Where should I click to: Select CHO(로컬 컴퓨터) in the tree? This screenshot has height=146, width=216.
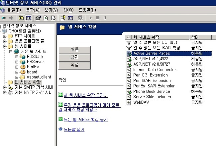click(x=25, y=31)
